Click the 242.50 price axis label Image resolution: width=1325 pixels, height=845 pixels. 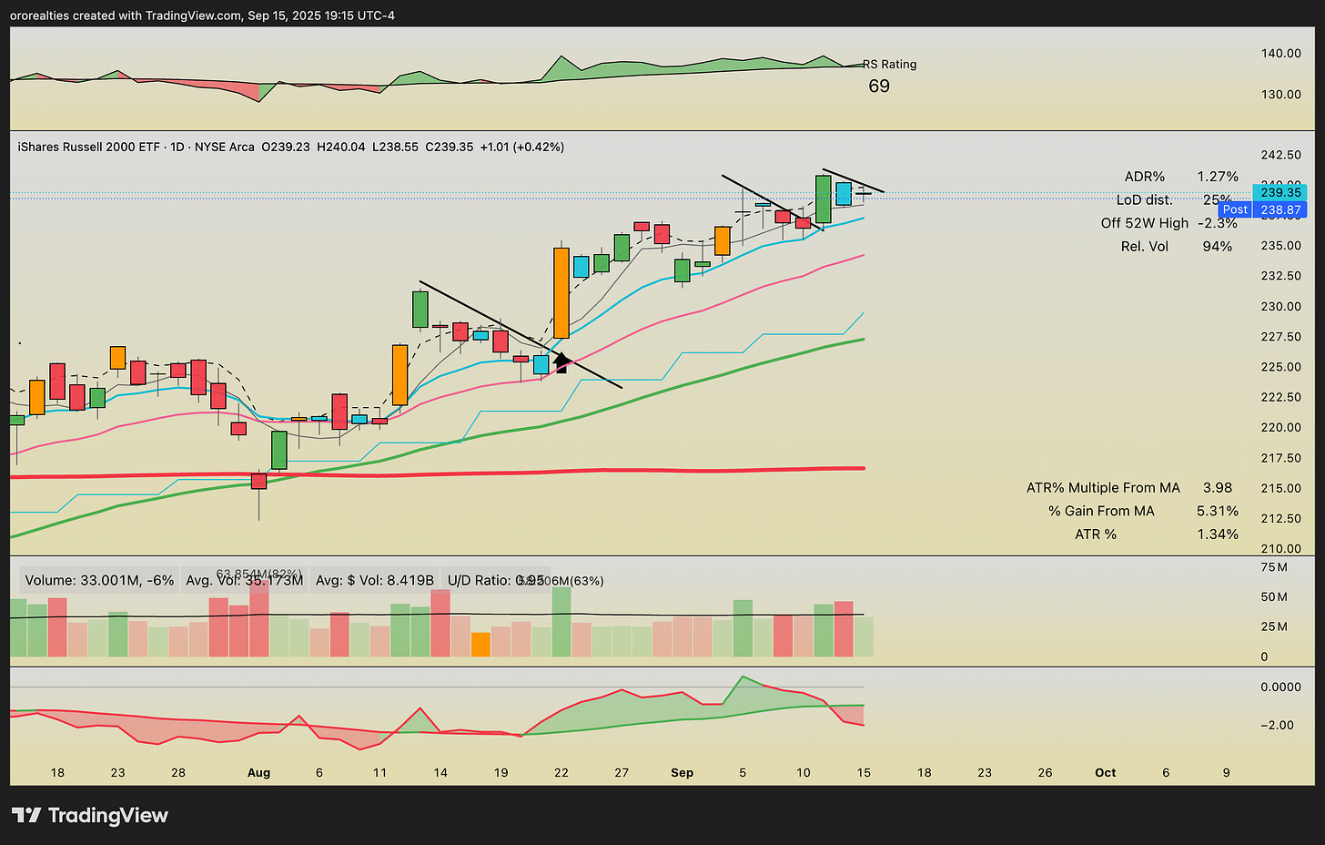tap(1281, 155)
